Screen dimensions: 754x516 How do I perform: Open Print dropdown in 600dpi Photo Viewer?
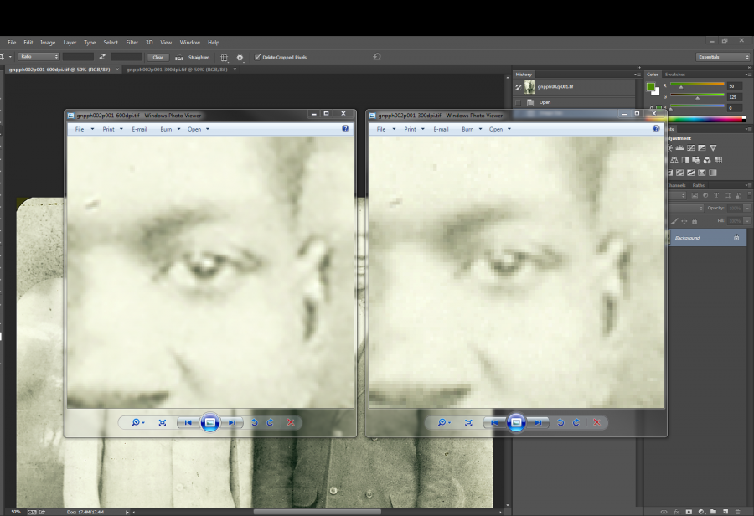[x=112, y=129]
